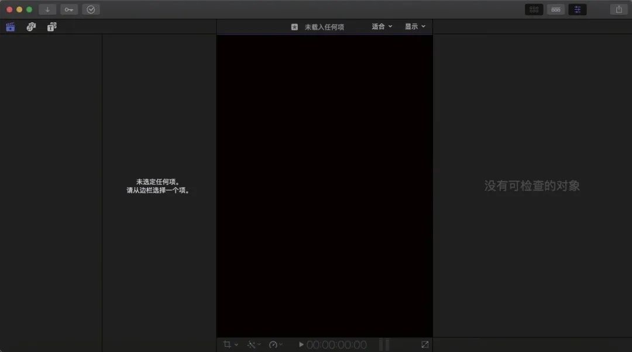
Task: Open the Retime speedometer dropdown
Action: [x=276, y=344]
